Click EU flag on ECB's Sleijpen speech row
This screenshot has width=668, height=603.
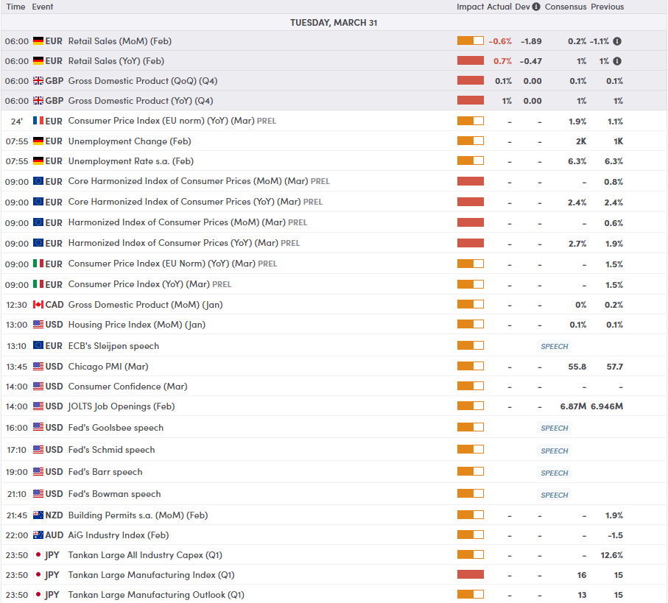[x=38, y=345]
